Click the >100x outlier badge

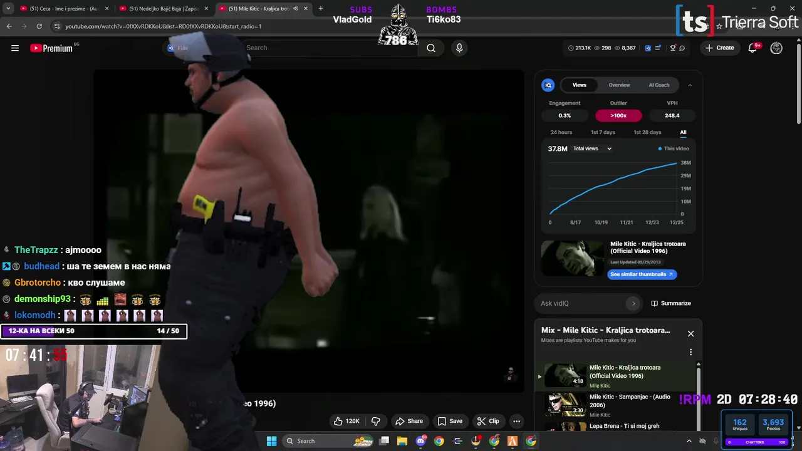tap(618, 115)
